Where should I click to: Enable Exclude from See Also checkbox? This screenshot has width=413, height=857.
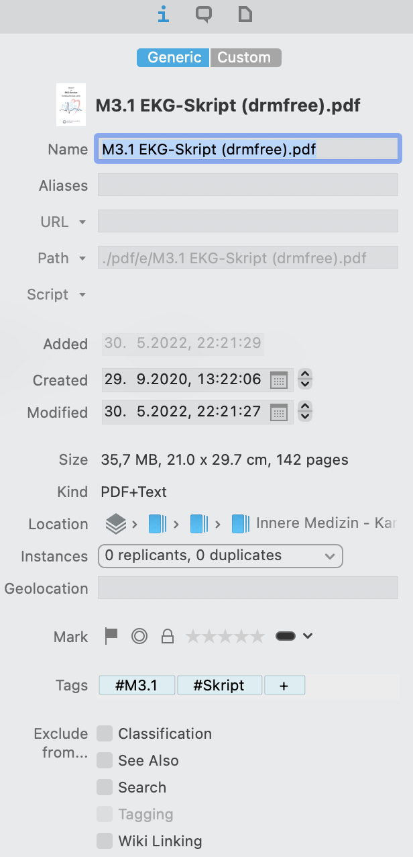(105, 760)
